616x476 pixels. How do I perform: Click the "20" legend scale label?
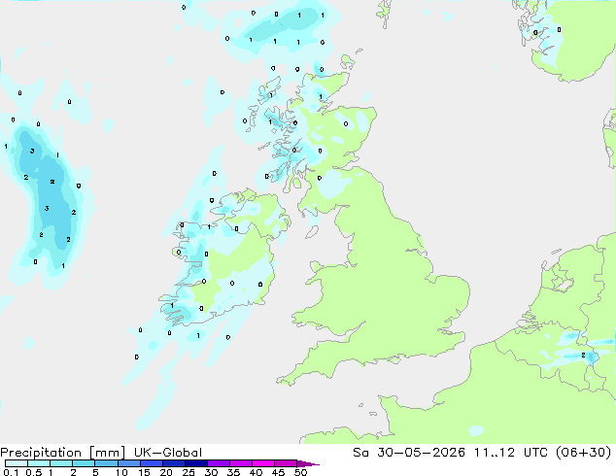point(166,472)
